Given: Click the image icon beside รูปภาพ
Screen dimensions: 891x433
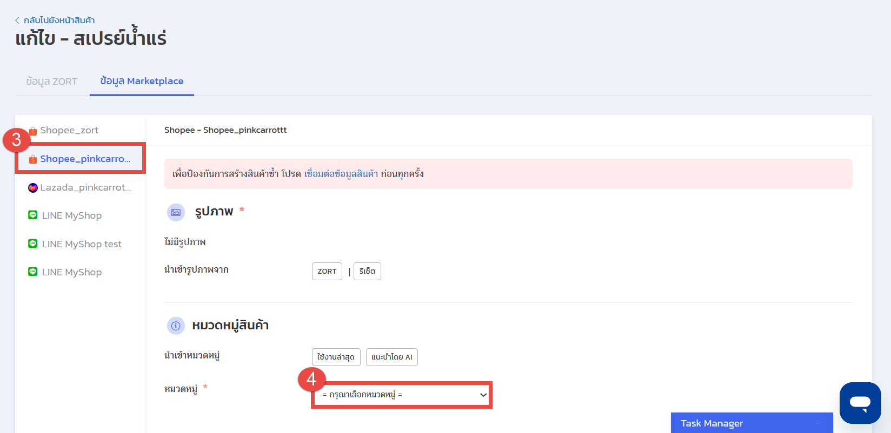Looking at the screenshot, I should point(176,213).
